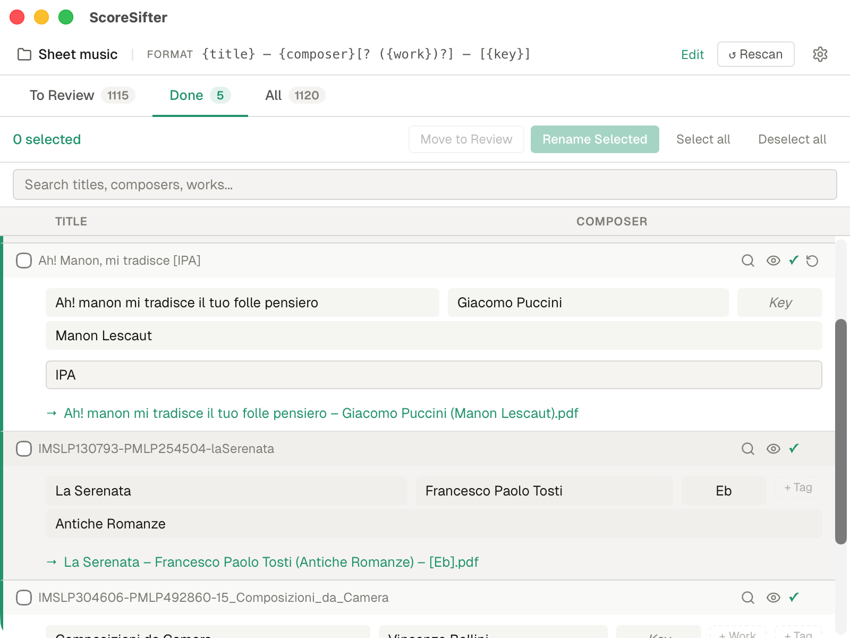Switch to the To Review tab
The width and height of the screenshot is (850, 638).
[62, 95]
